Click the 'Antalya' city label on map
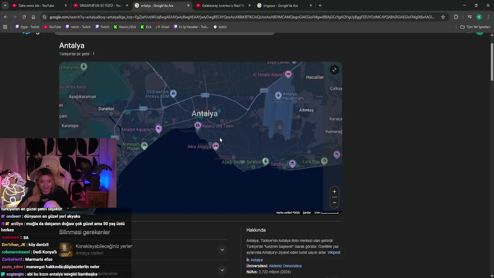Screen dimensions: 494x278 point(205,114)
